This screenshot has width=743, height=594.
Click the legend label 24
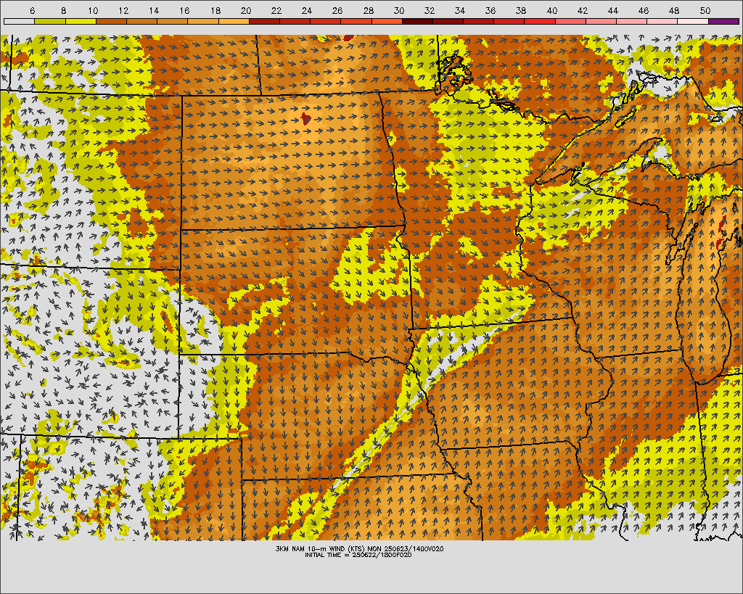click(x=307, y=10)
